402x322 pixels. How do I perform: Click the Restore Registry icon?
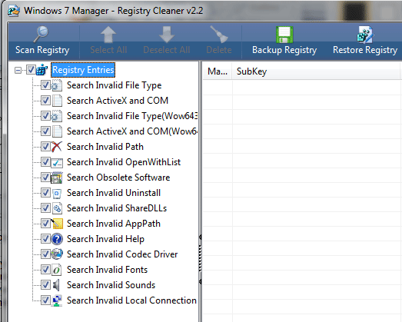tap(365, 35)
